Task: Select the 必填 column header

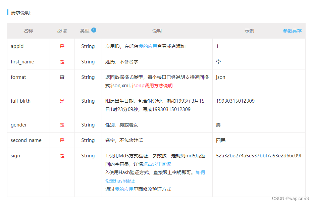Action: (62, 31)
